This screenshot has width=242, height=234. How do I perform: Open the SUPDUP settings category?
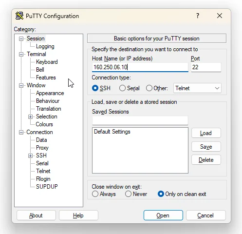point(47,187)
